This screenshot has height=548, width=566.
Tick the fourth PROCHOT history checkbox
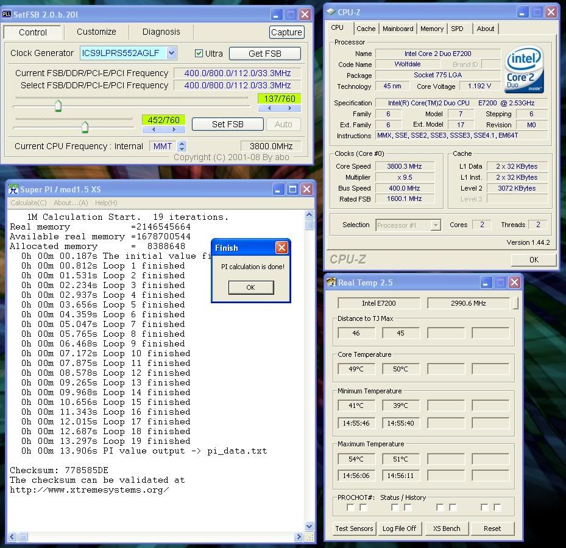tap(497, 508)
